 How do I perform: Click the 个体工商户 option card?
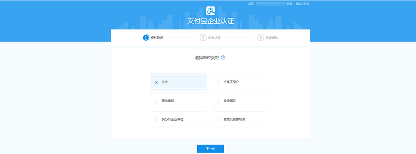240,81
